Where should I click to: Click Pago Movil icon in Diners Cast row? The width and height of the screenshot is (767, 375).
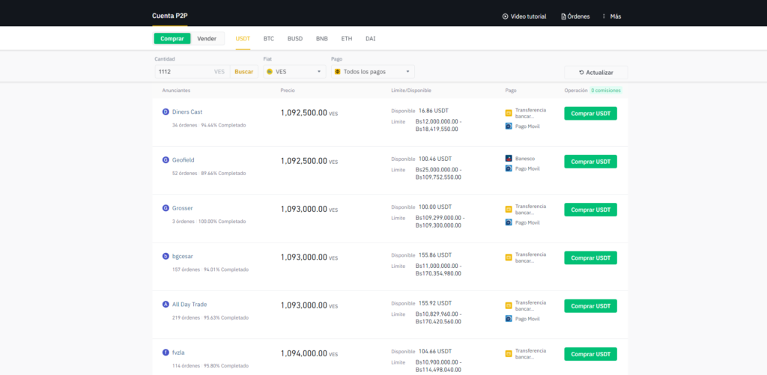[x=509, y=126]
